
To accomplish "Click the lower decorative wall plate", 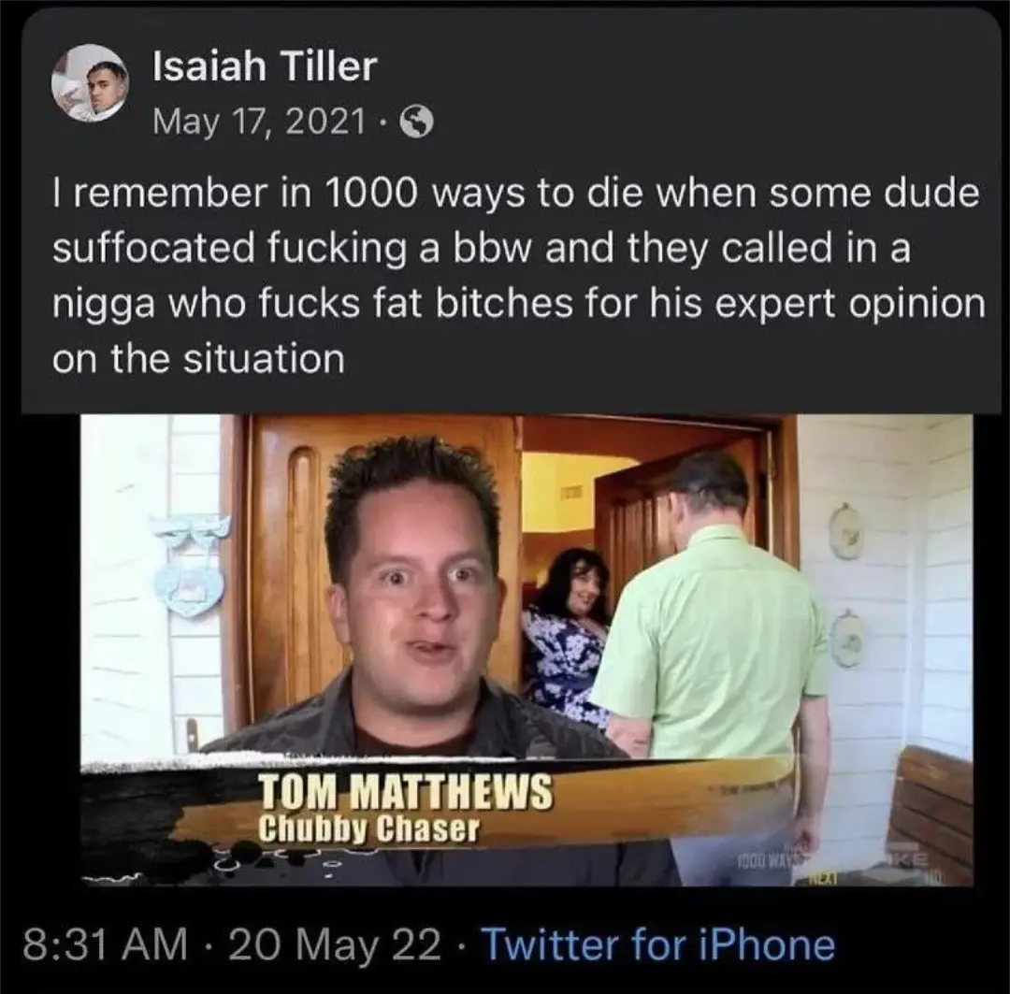I will click(845, 638).
